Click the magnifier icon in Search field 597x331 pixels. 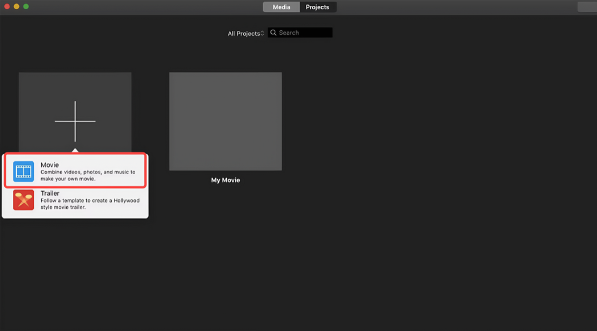coord(274,33)
